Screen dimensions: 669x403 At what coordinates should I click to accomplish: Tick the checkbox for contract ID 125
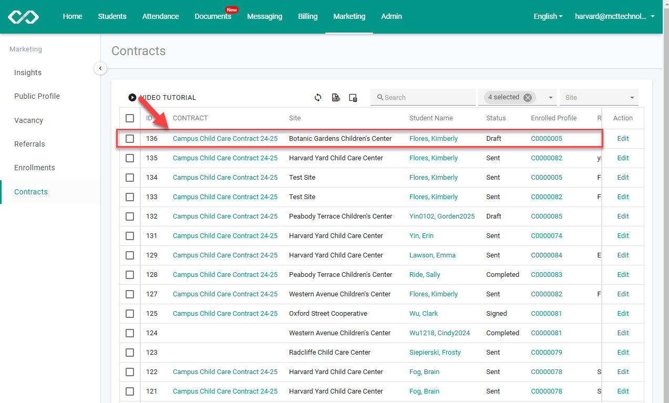130,314
